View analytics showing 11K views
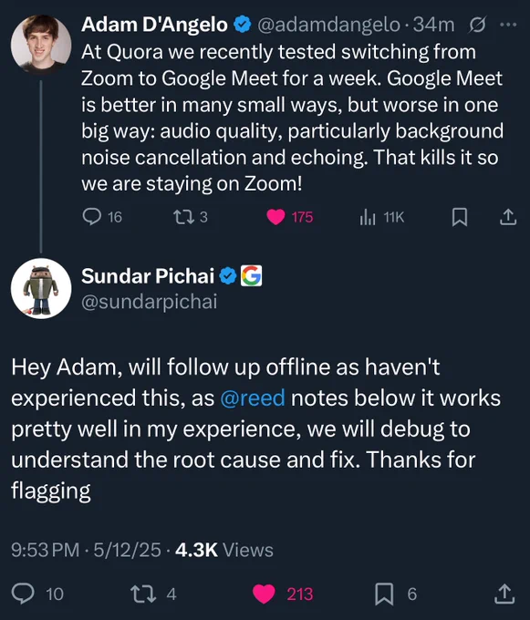530x620 pixels. click(368, 217)
